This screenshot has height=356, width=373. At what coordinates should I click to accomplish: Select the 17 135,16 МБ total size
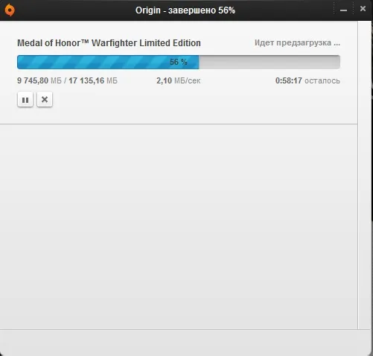click(93, 80)
